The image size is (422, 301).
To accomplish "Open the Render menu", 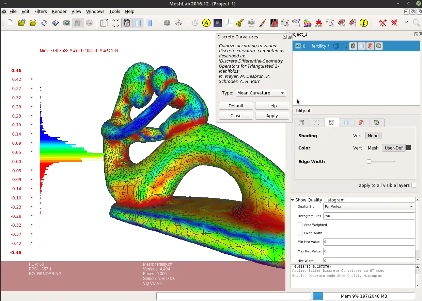I will (59, 11).
